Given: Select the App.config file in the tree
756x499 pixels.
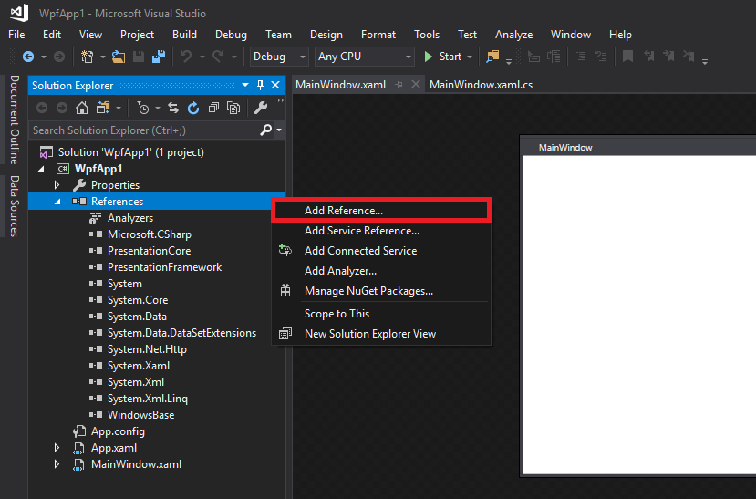Looking at the screenshot, I should (x=118, y=431).
